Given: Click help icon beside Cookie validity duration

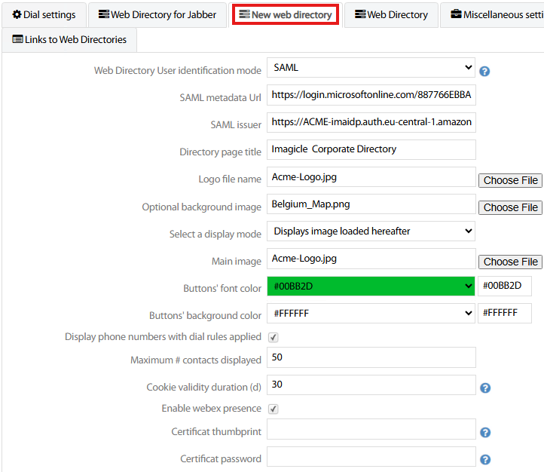Looking at the screenshot, I should coord(485,388).
